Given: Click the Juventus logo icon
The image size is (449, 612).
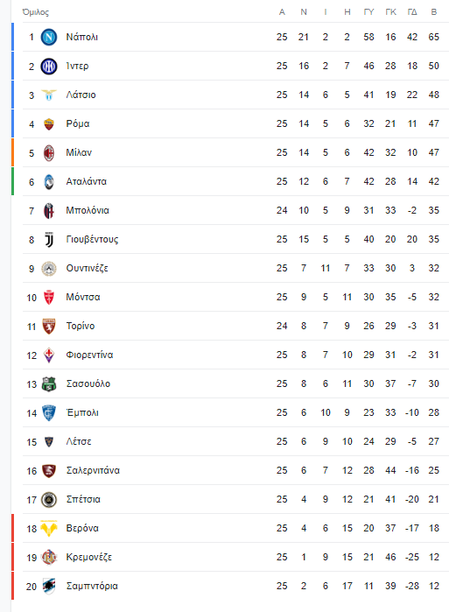Looking at the screenshot, I should click(x=49, y=240).
